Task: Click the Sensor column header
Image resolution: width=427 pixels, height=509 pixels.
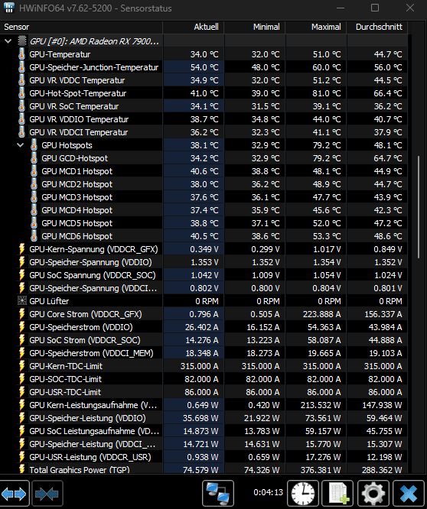Action: tap(81, 27)
